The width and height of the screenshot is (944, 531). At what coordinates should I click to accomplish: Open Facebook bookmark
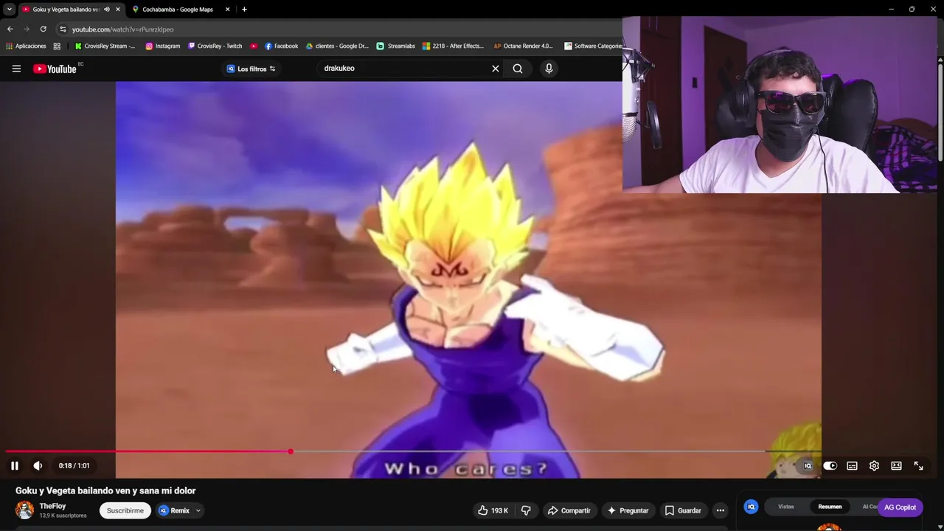pyautogui.click(x=281, y=46)
